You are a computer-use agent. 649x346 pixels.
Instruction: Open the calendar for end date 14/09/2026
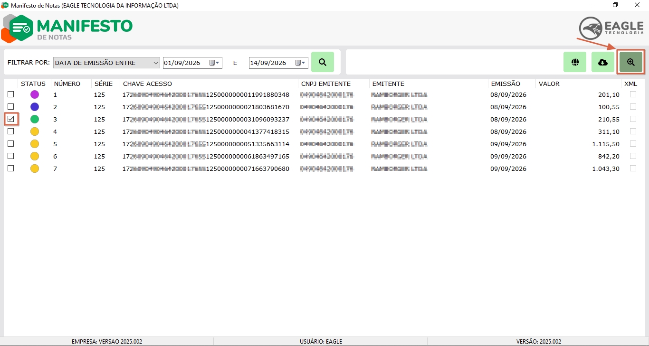coord(301,63)
